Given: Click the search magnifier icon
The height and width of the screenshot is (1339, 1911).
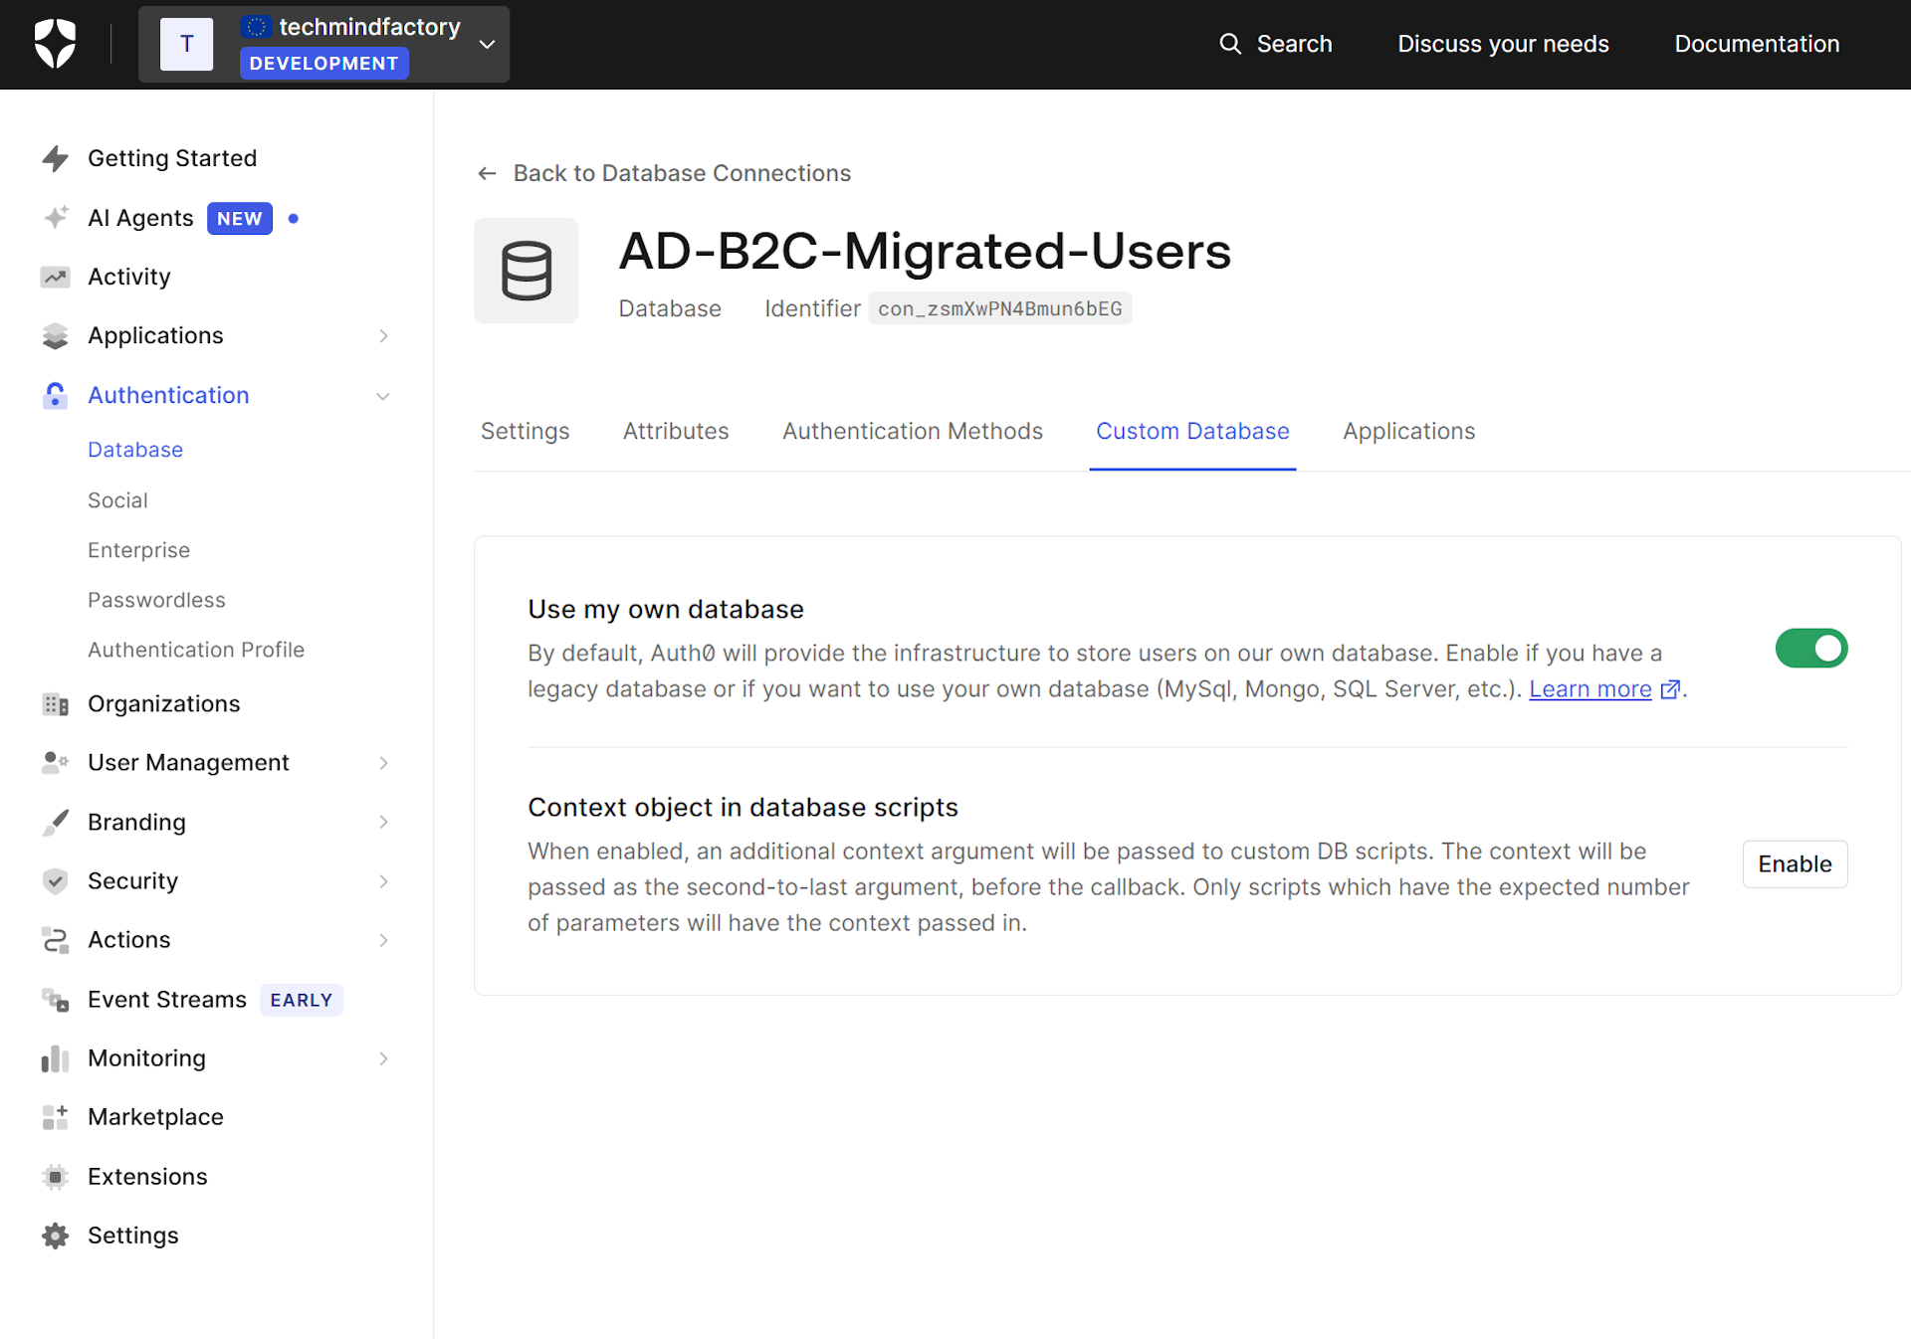Looking at the screenshot, I should [1230, 44].
